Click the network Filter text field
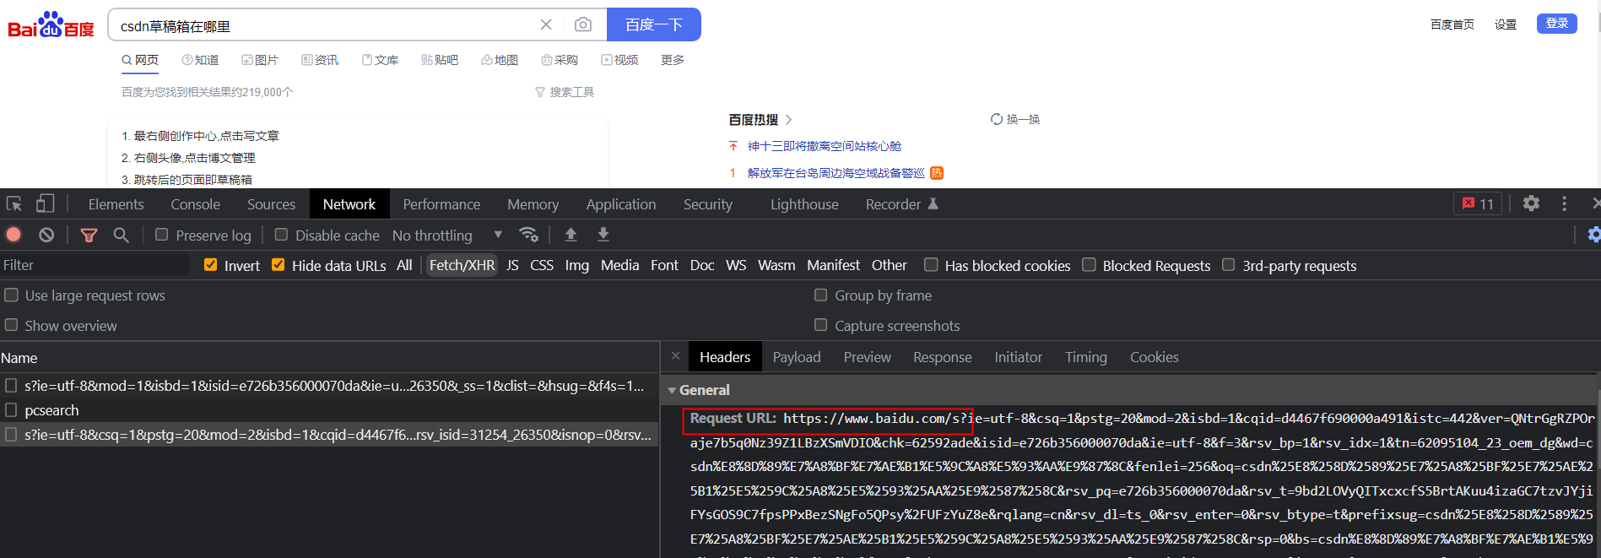The image size is (1601, 558). click(95, 265)
